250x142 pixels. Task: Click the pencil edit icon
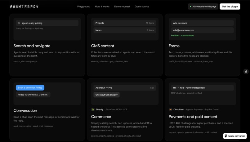tap(246, 72)
